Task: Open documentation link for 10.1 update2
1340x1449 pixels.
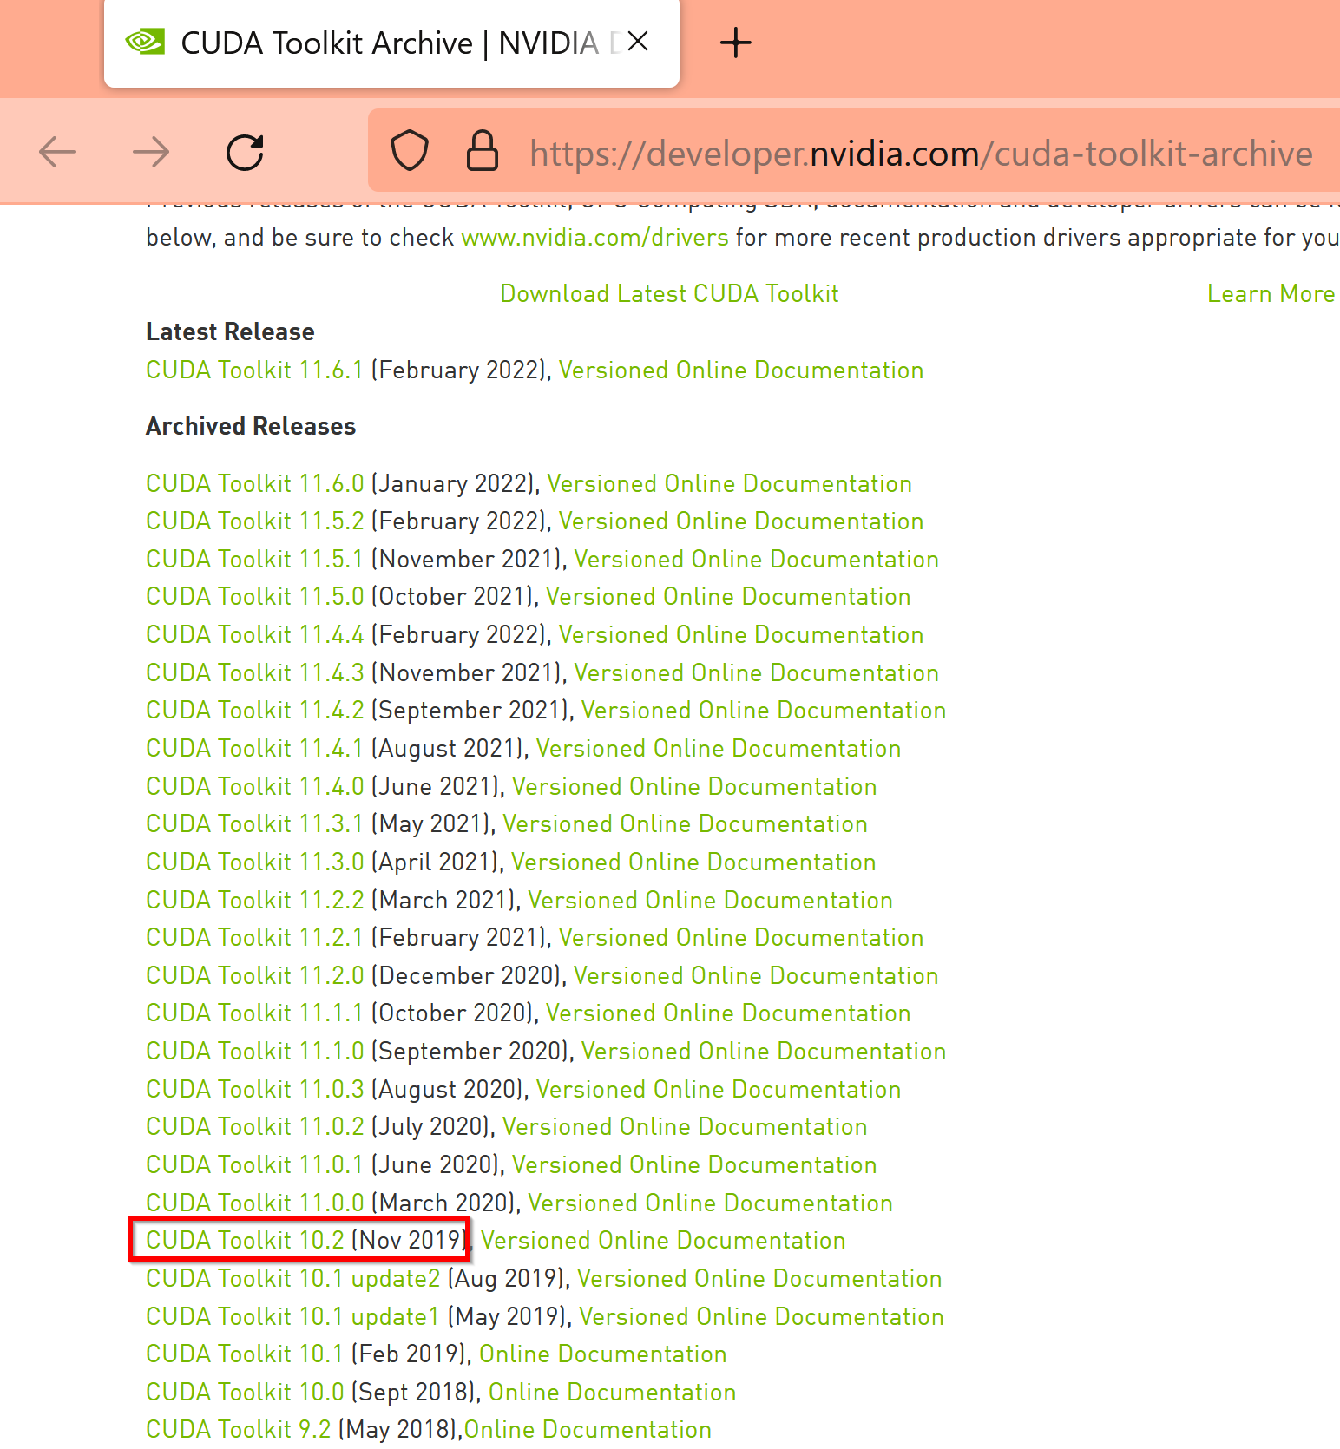Action: [x=759, y=1279]
